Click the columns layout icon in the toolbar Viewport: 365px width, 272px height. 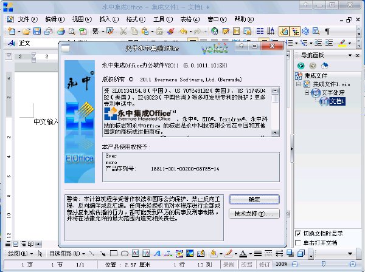point(260,31)
